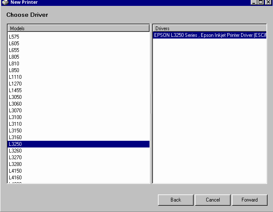273x212 pixels.
Task: Select model L1270
Action: (79, 84)
